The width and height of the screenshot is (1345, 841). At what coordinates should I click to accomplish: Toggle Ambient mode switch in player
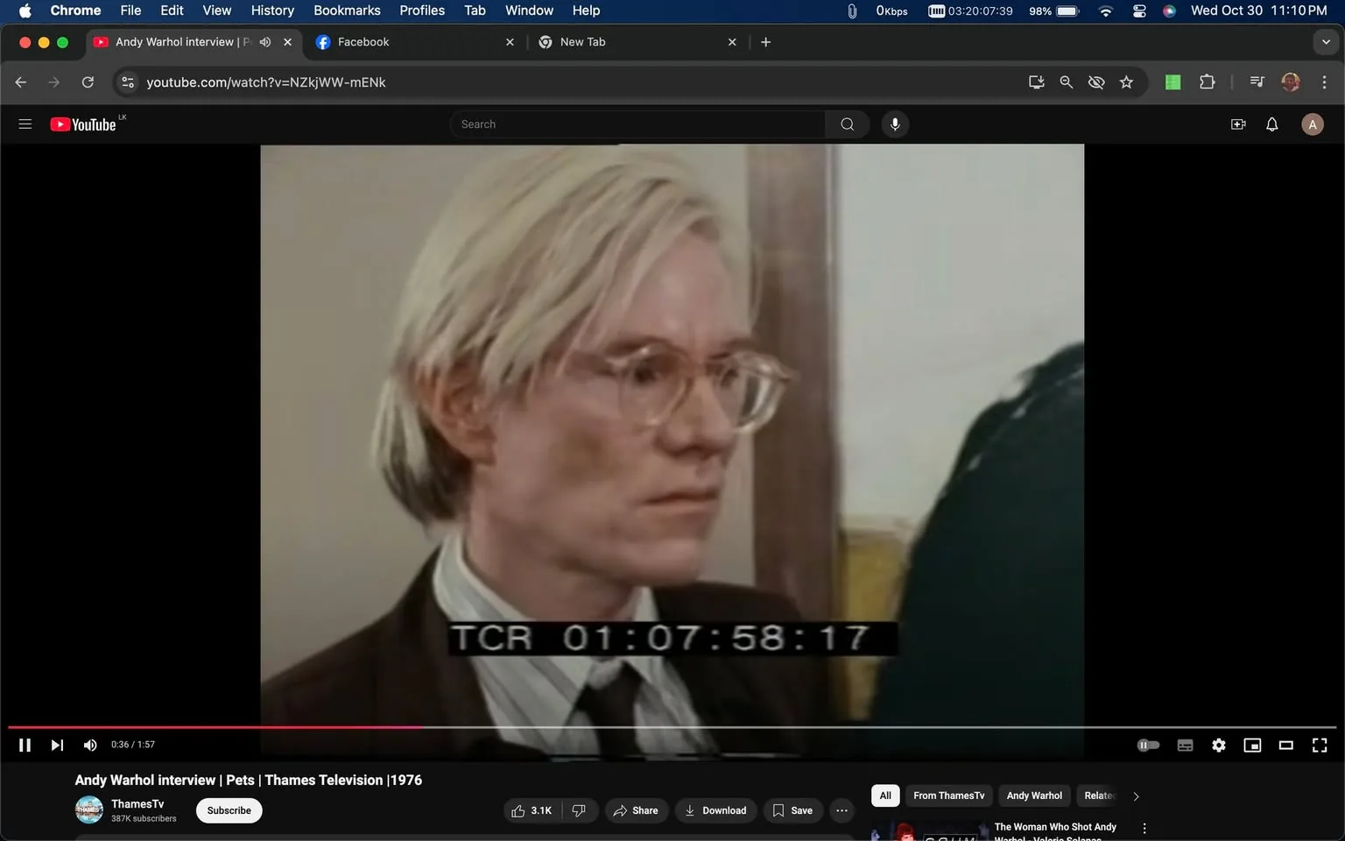pos(1148,745)
